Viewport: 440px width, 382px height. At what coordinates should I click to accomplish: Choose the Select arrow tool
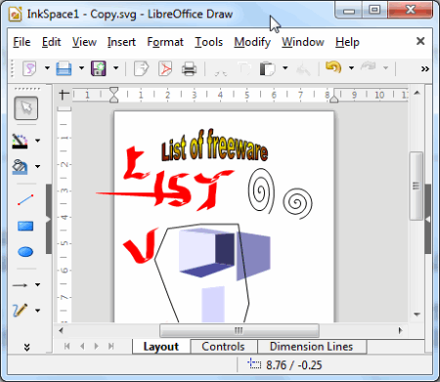point(26,108)
